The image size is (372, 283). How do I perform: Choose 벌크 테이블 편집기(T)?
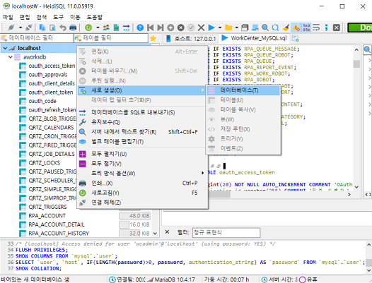click(141, 142)
